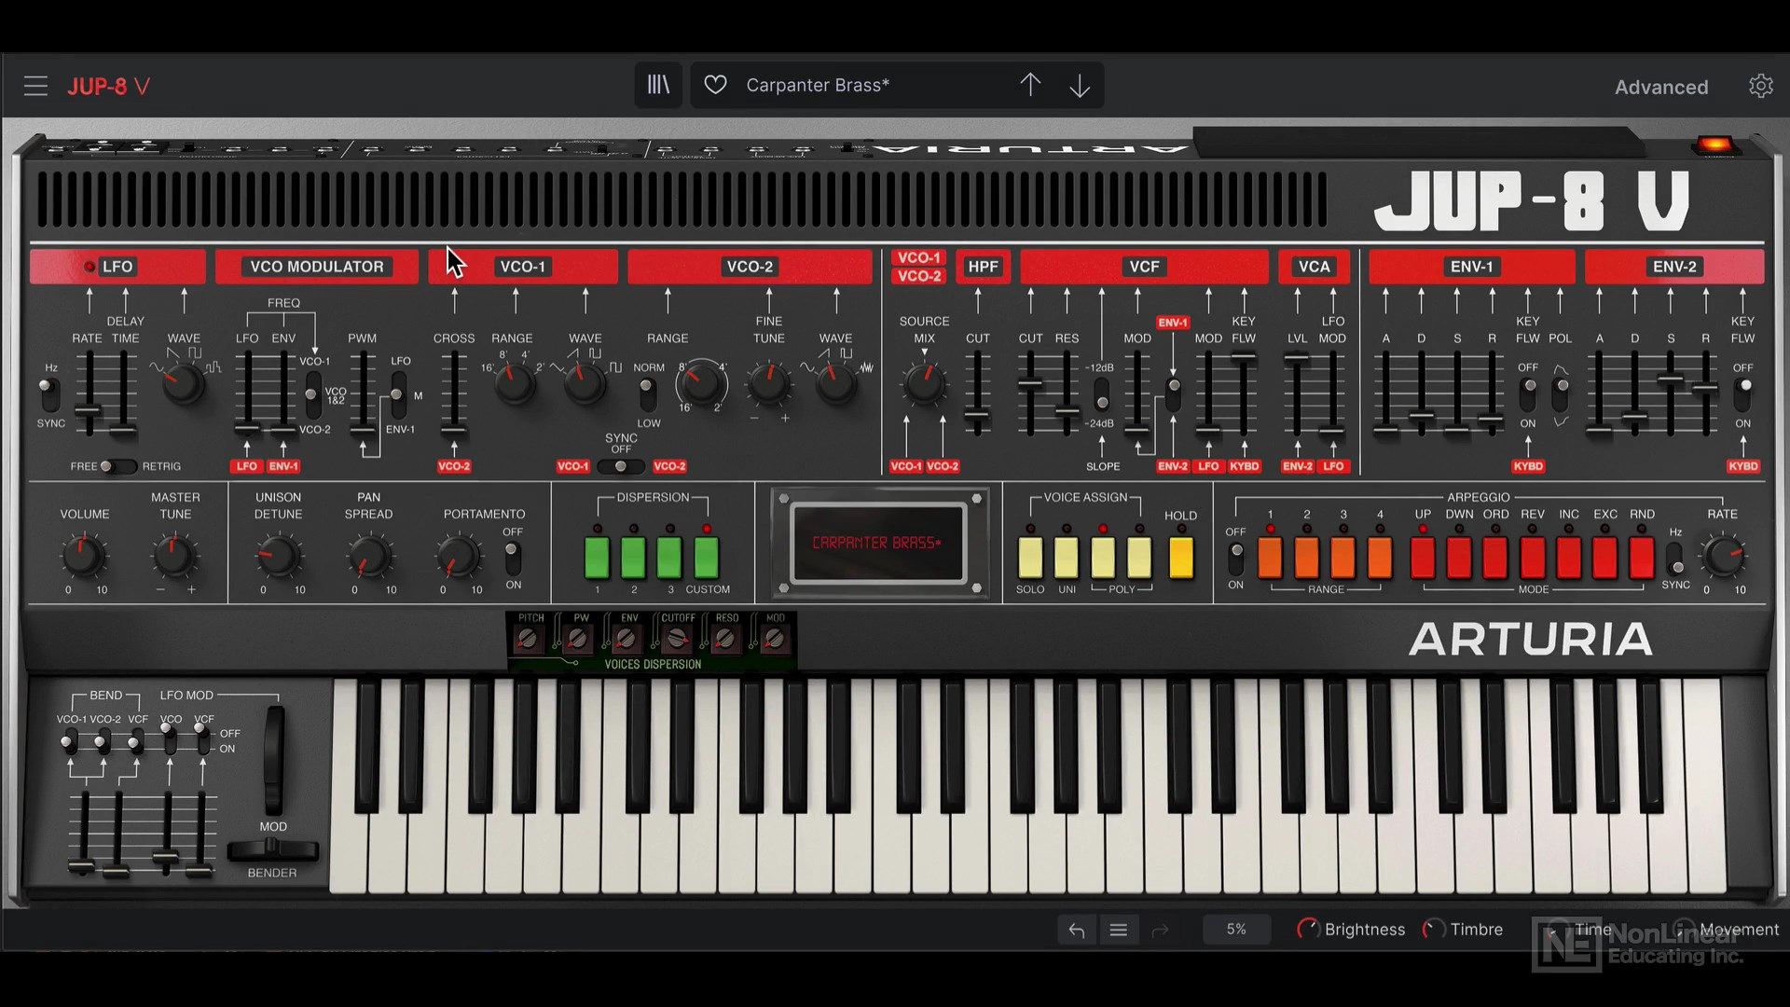Adjust the Timbre macro knob
1790x1007 pixels.
1433,929
